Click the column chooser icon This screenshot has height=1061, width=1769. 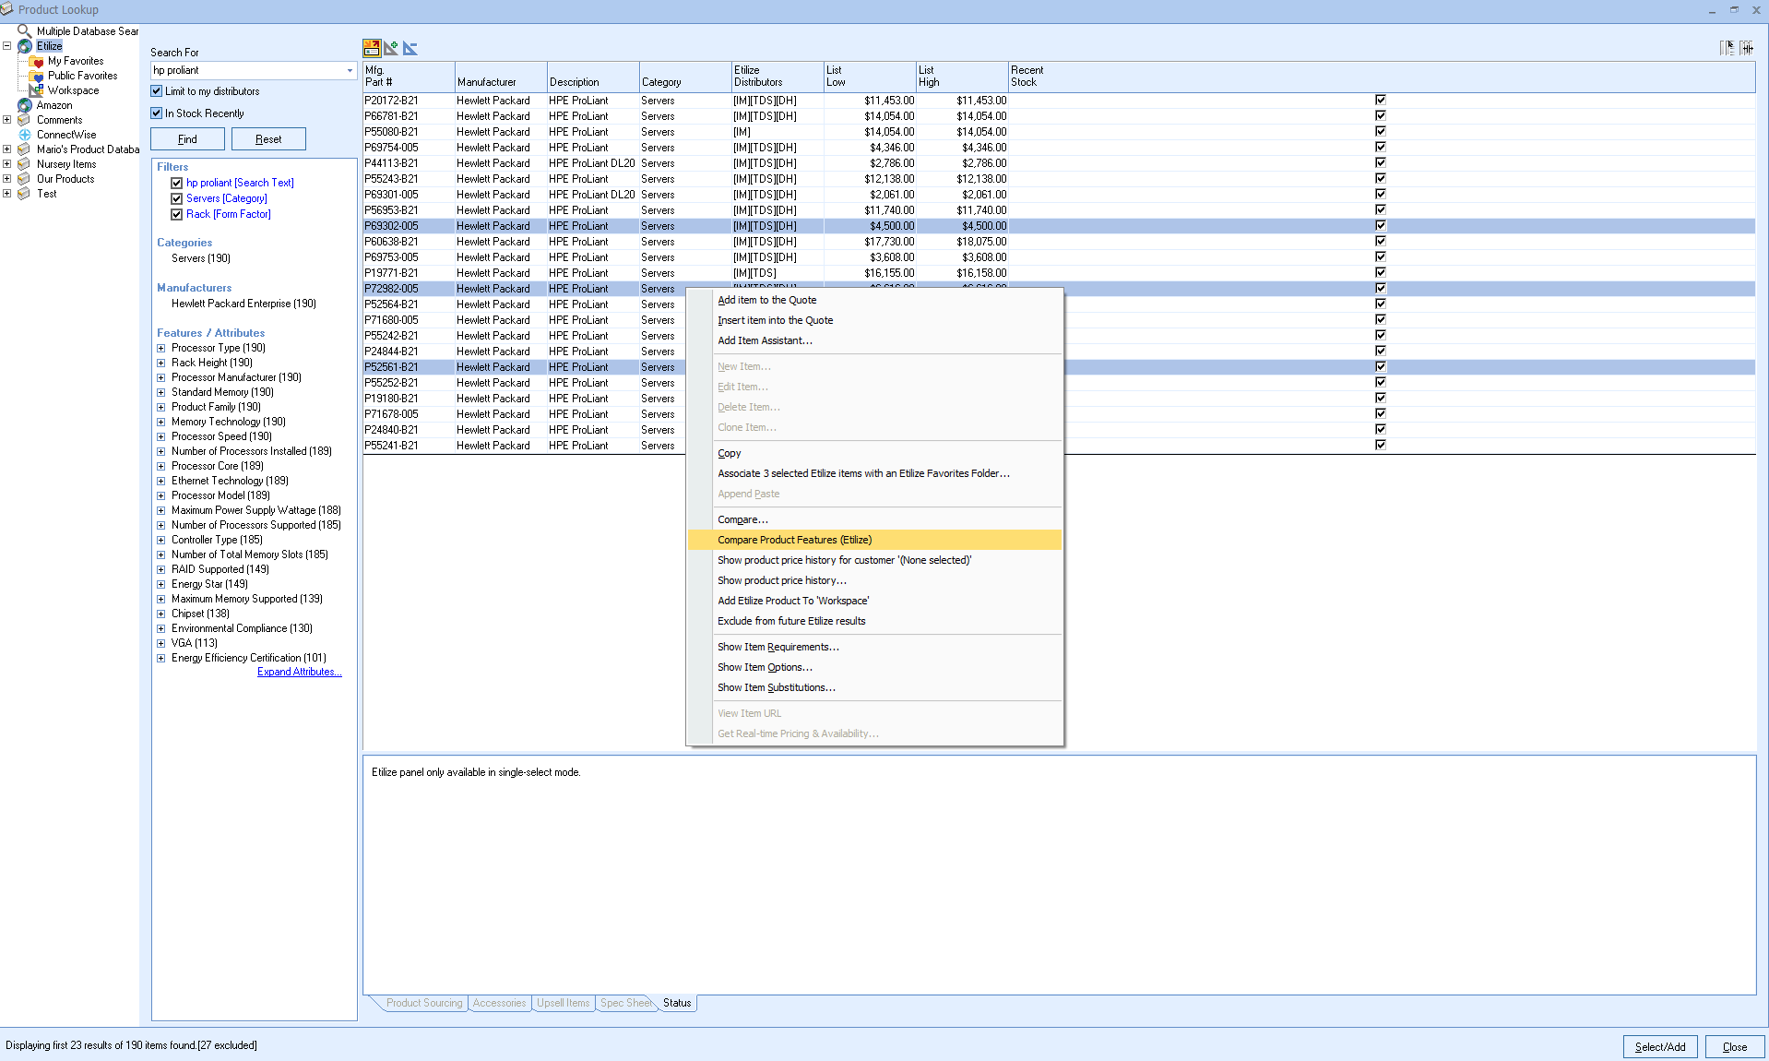(1727, 48)
